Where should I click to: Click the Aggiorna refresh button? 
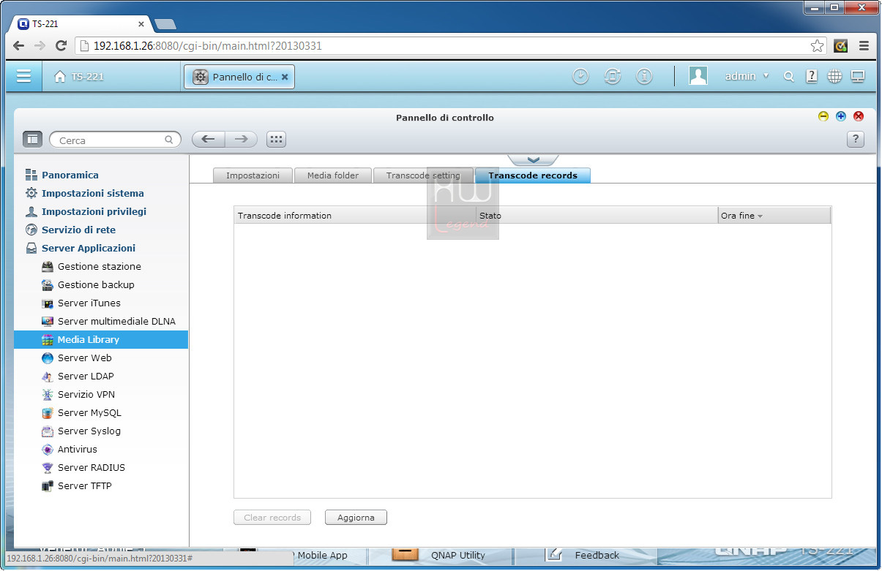356,518
